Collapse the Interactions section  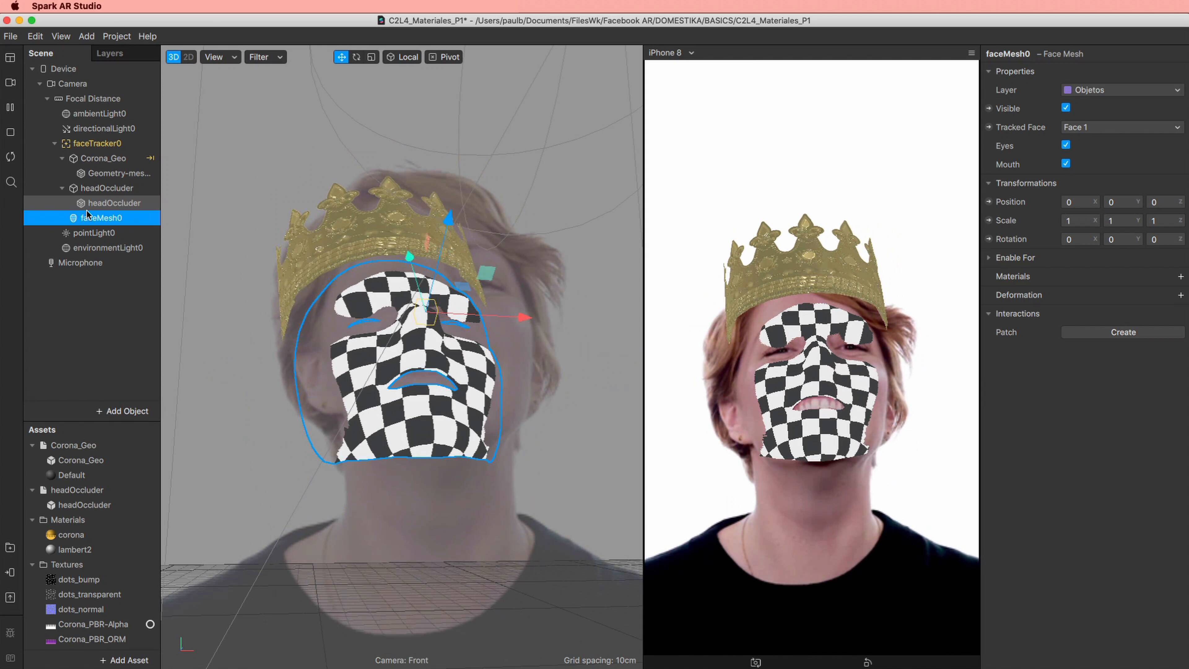click(x=988, y=313)
